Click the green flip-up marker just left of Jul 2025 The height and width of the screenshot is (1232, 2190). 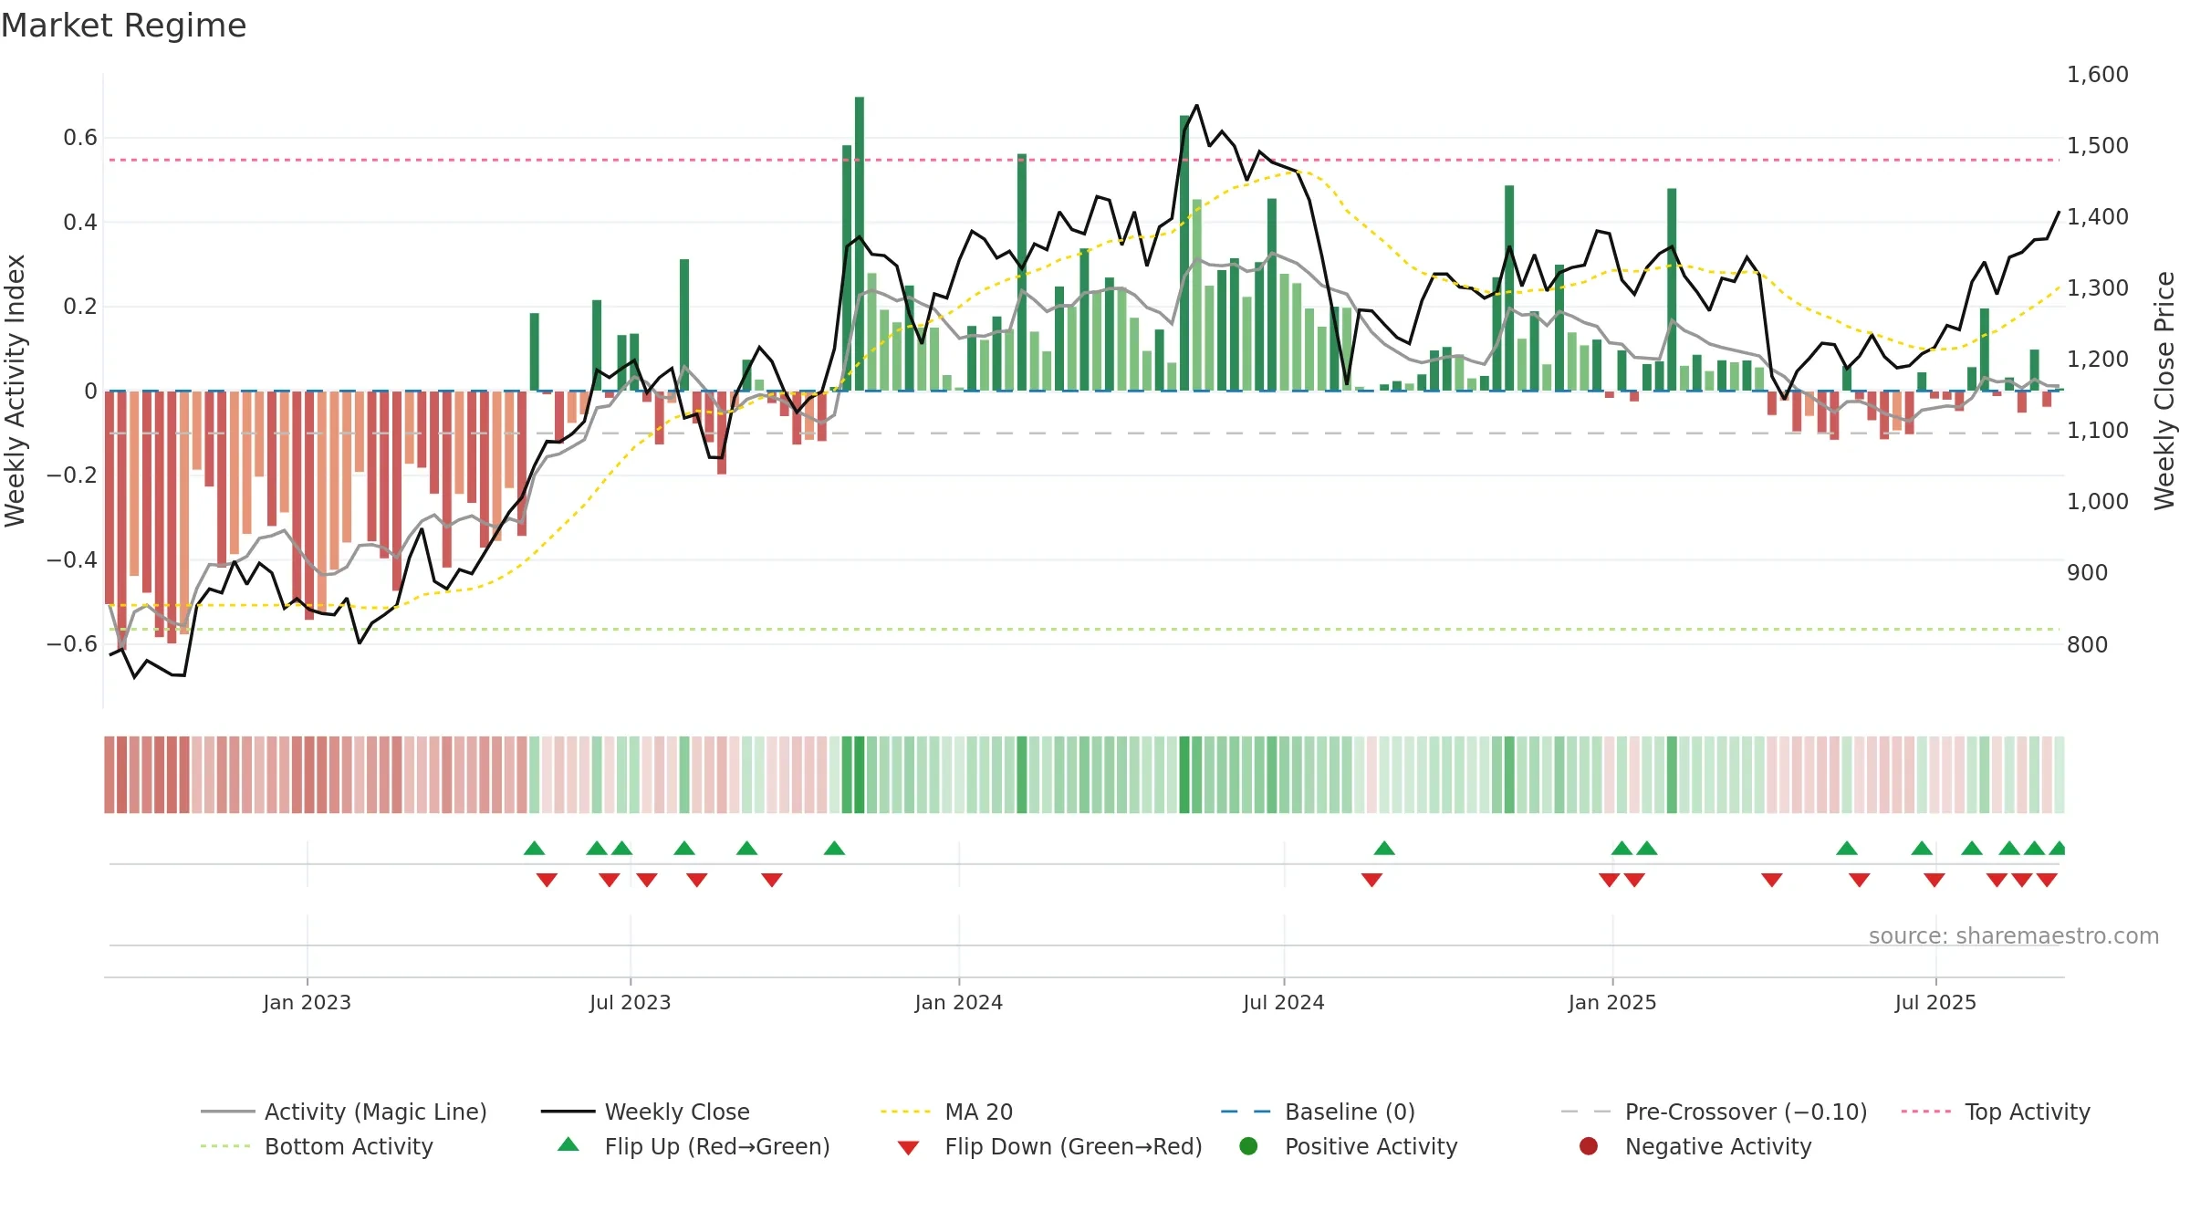1922,848
